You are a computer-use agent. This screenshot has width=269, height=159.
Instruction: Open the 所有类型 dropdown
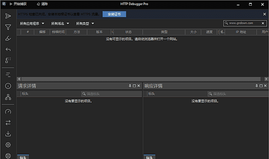(85, 23)
